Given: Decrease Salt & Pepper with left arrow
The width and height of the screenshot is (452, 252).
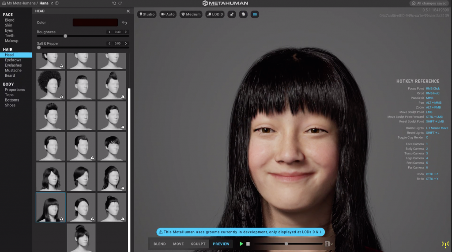Looking at the screenshot, I should coord(109,44).
